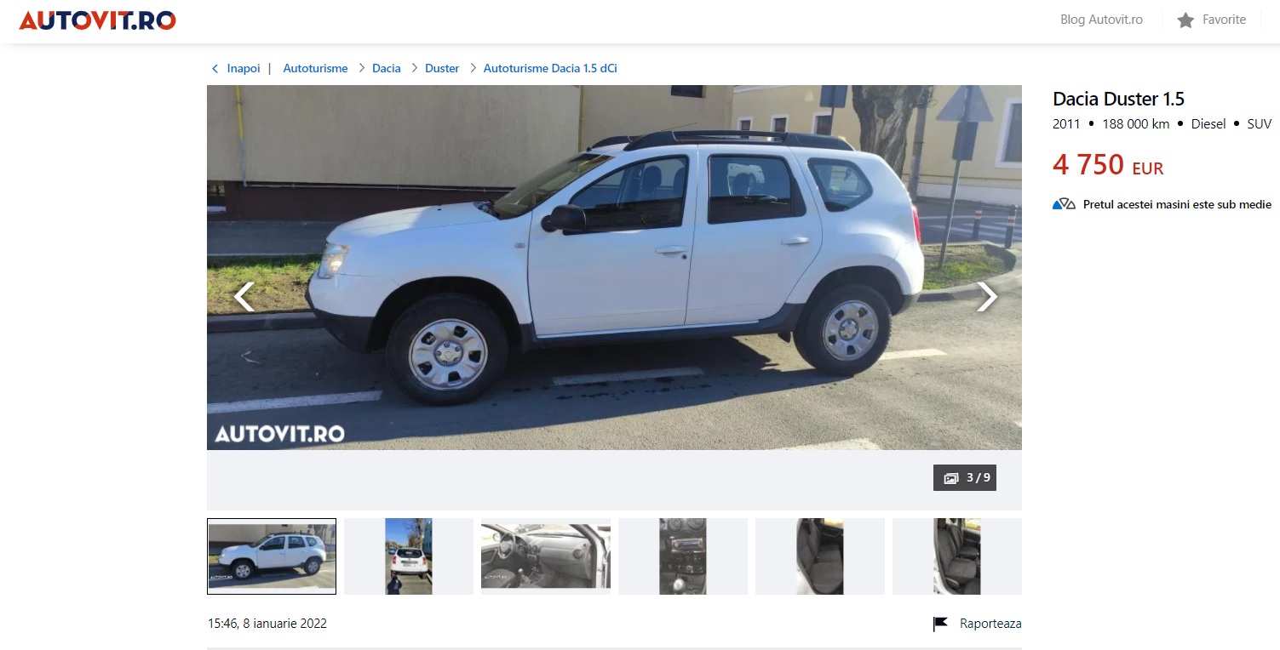The image size is (1280, 650).
Task: Select the gear shift console thumbnail
Action: [683, 556]
